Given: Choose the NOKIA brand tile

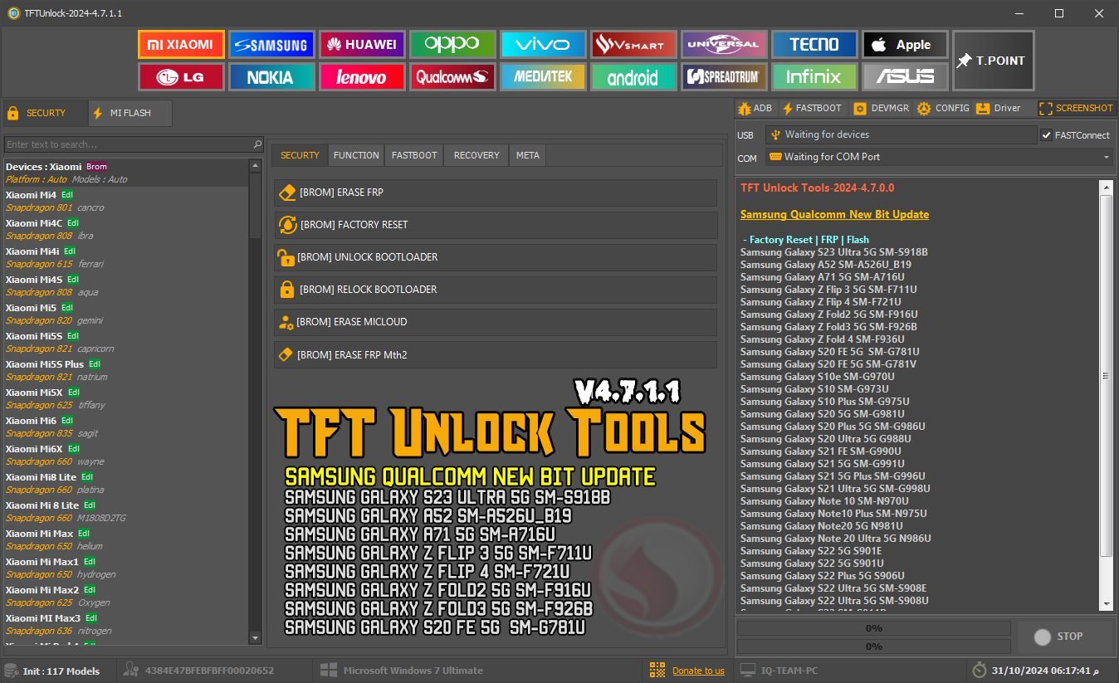Looking at the screenshot, I should 271,77.
